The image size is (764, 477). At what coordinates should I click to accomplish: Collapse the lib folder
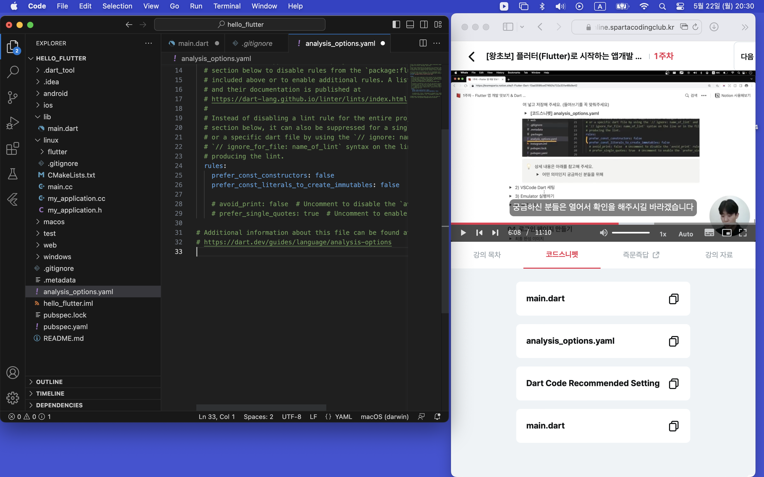pos(47,117)
